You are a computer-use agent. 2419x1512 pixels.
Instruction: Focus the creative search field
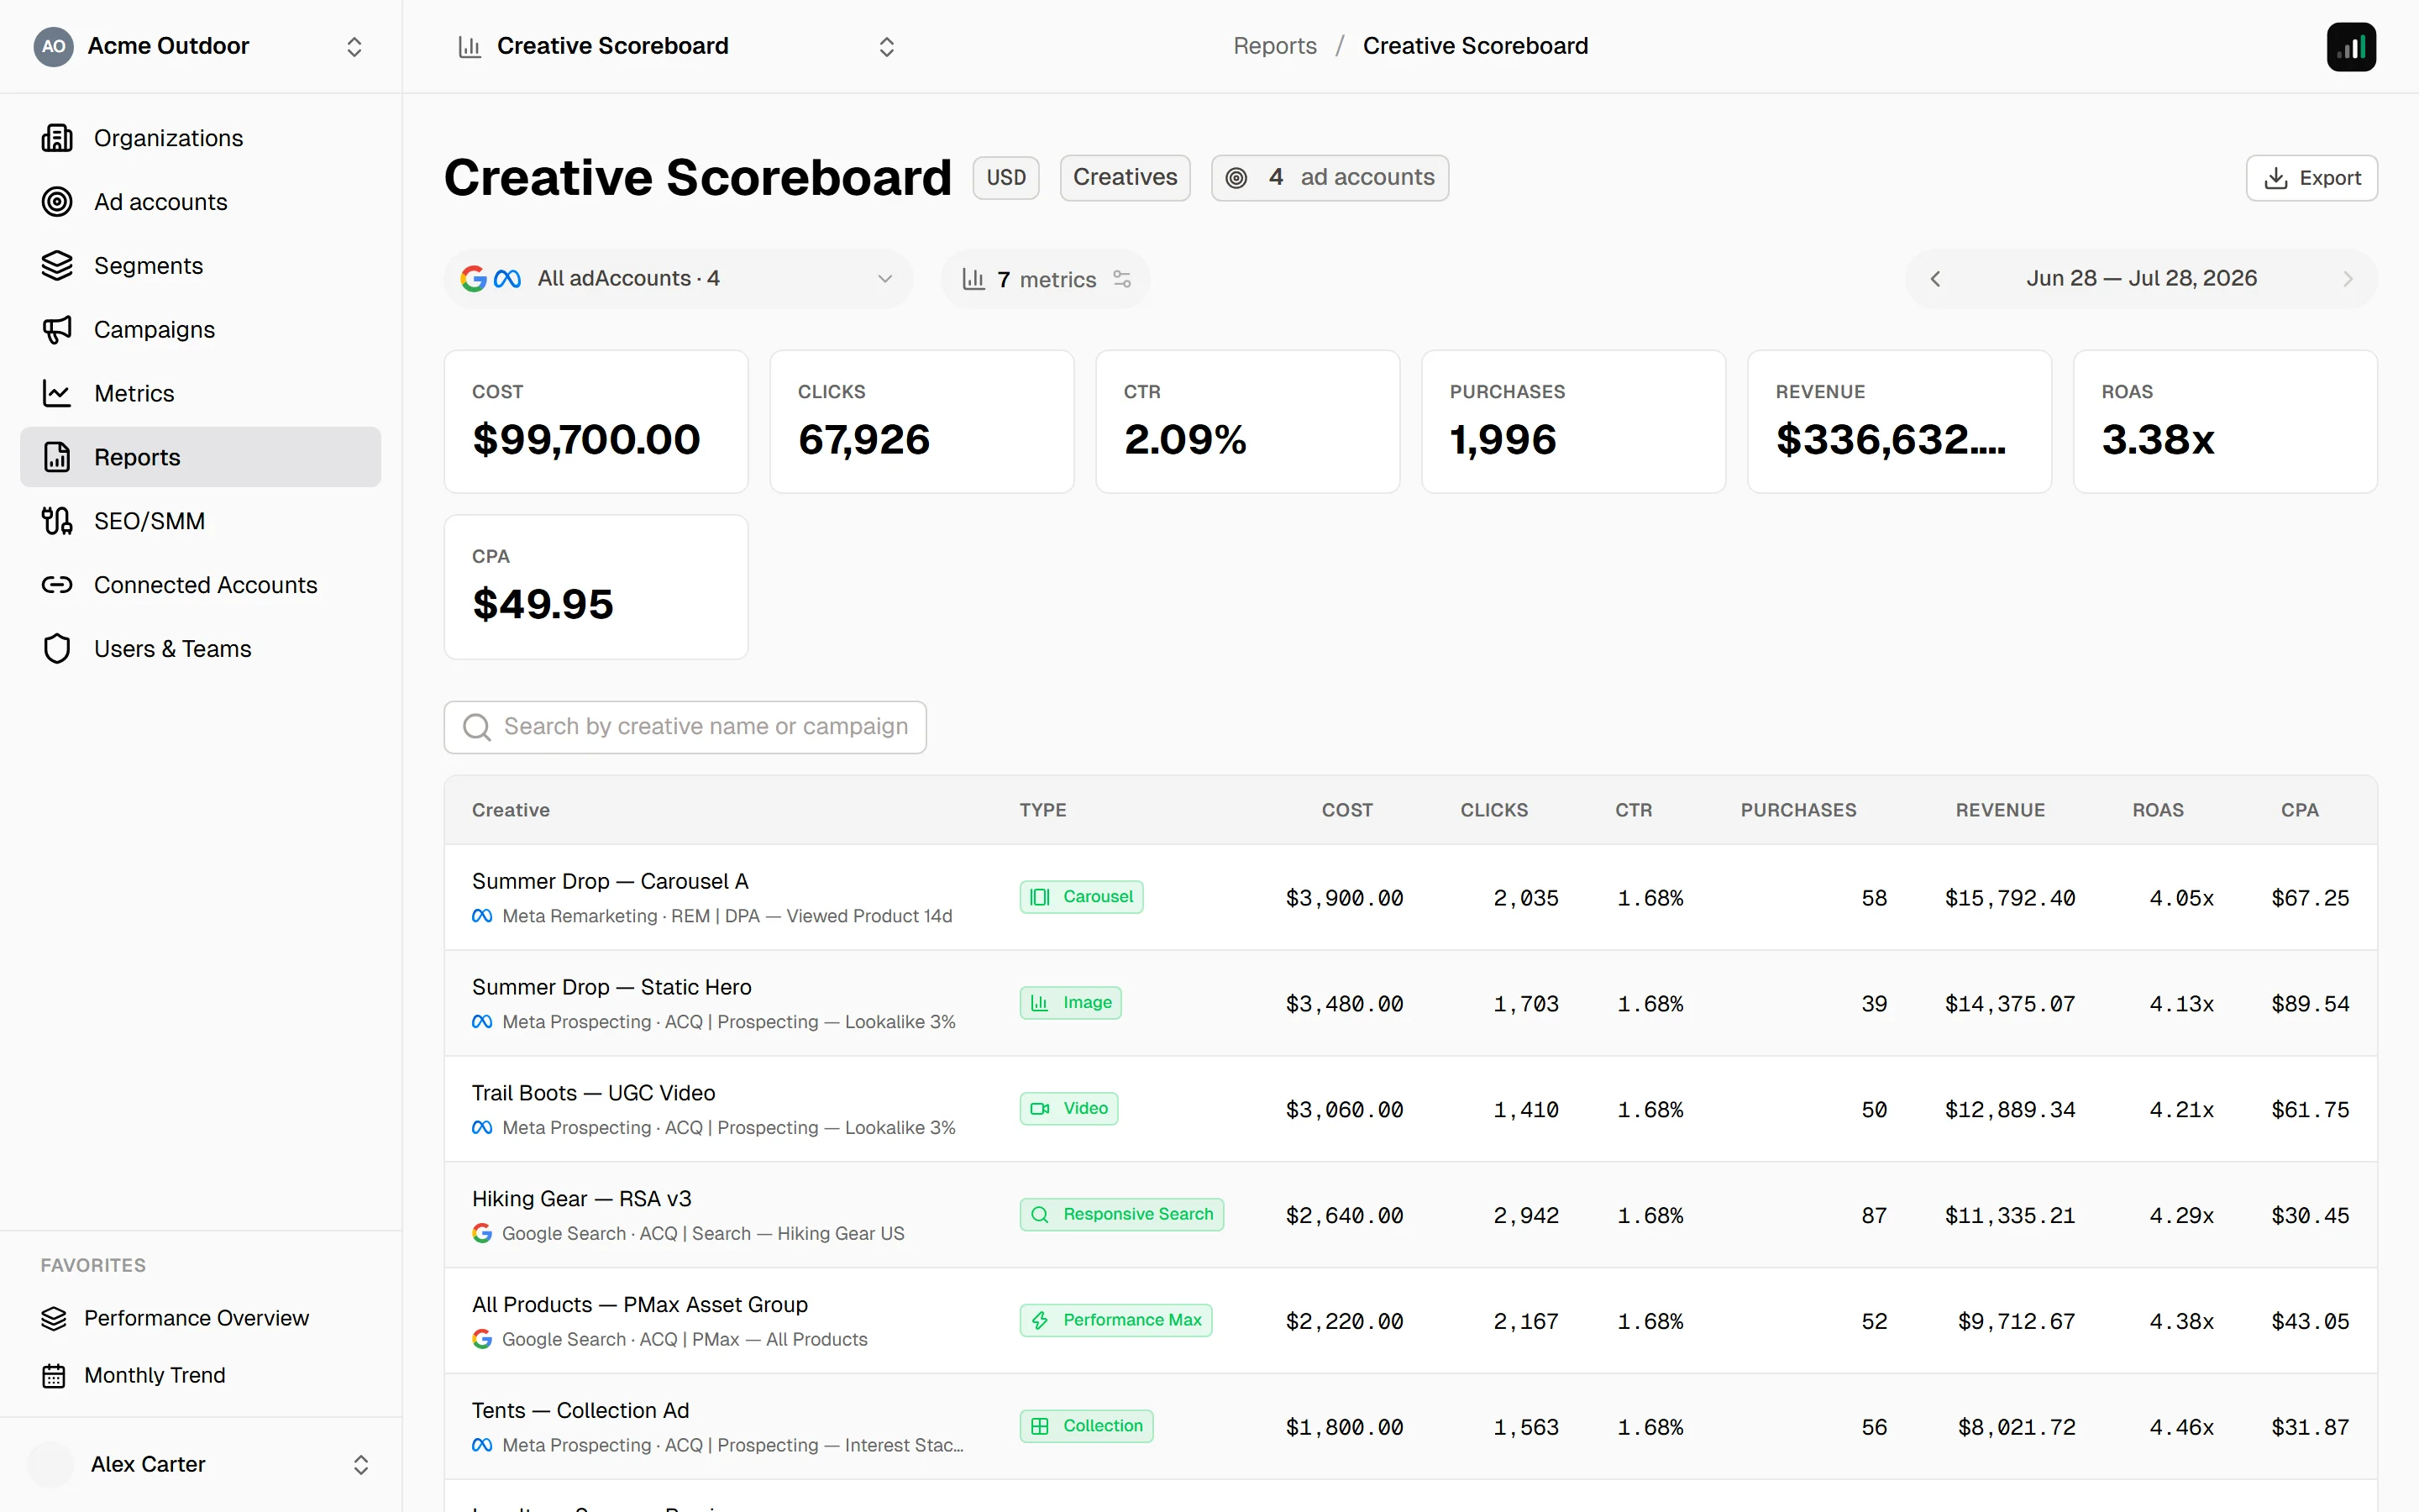click(685, 727)
